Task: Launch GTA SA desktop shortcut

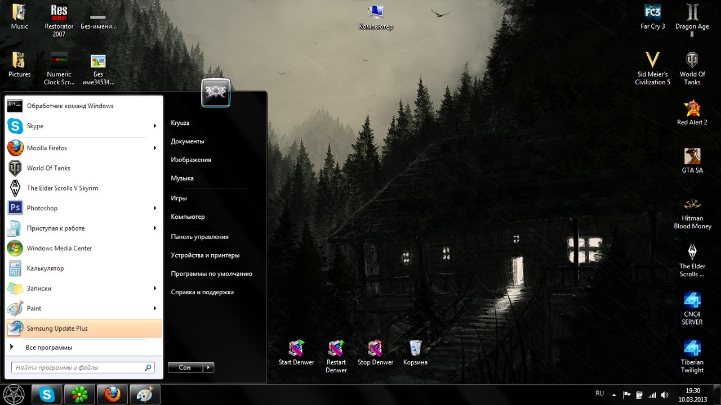Action: tap(692, 160)
